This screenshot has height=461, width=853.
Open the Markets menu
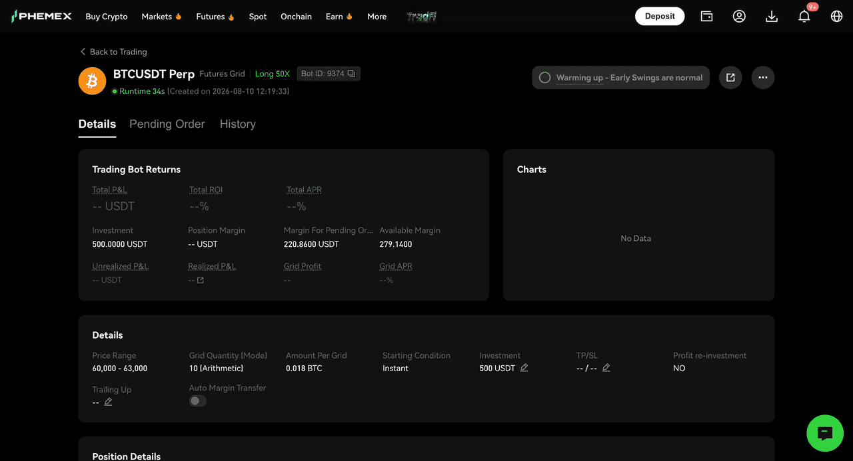(162, 17)
